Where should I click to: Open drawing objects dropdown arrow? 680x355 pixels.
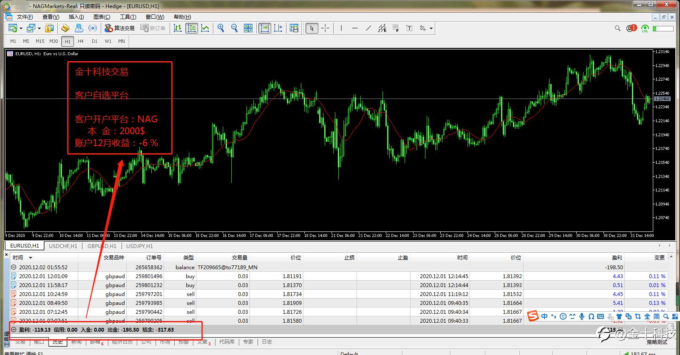431,28
